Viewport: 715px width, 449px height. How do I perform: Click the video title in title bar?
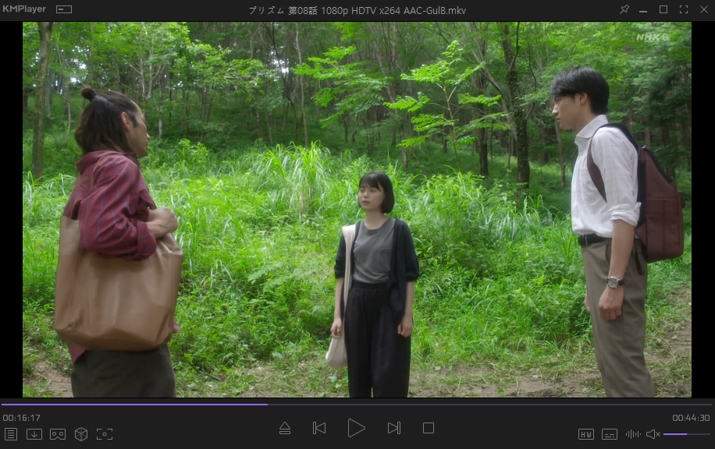(357, 10)
